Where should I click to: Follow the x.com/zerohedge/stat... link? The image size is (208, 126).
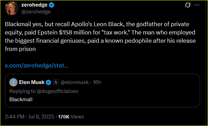coord(37,65)
